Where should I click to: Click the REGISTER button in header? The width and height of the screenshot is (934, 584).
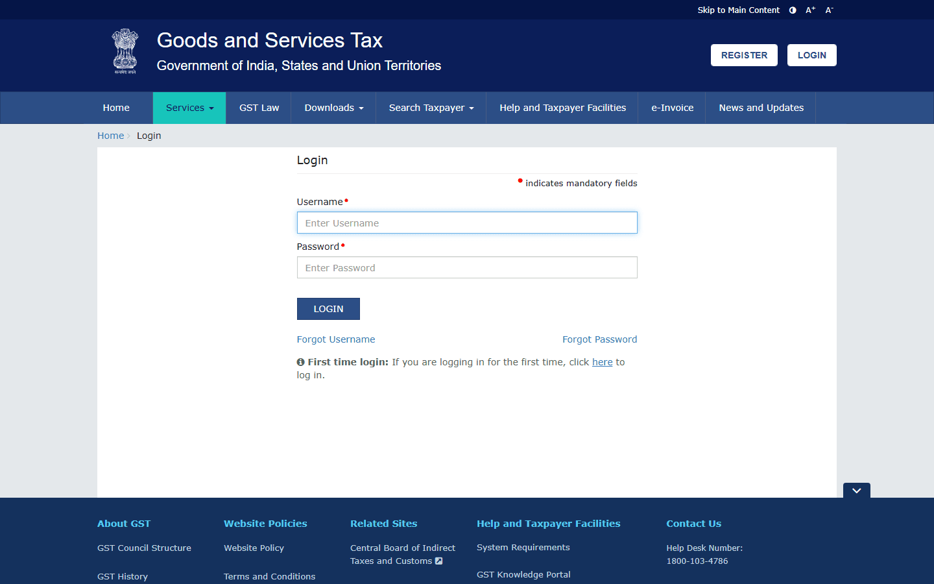[x=744, y=55]
